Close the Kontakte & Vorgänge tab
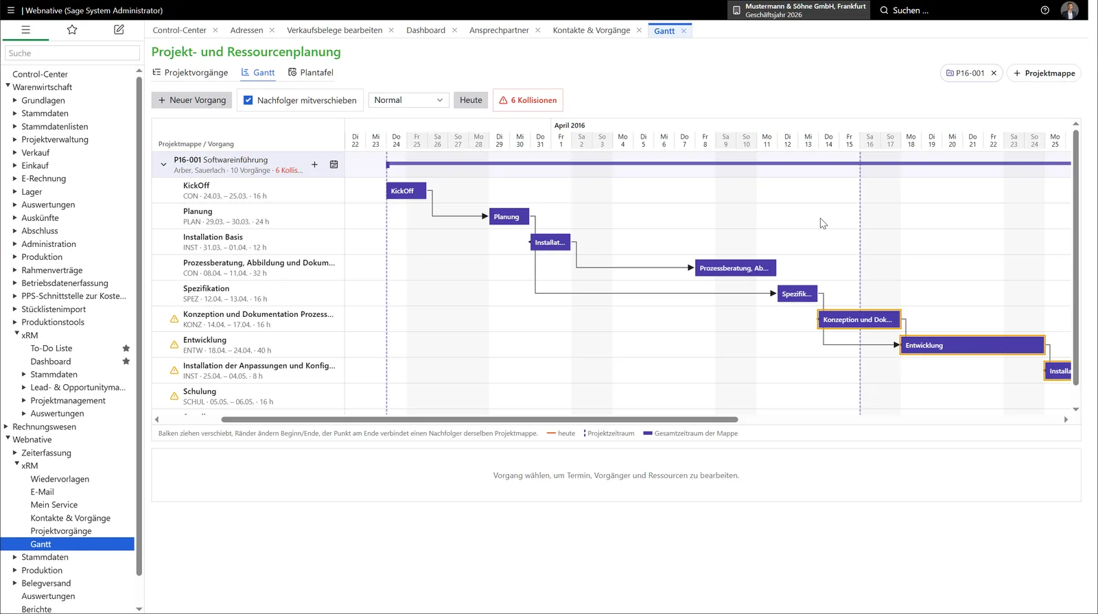Image resolution: width=1098 pixels, height=614 pixels. coord(639,30)
